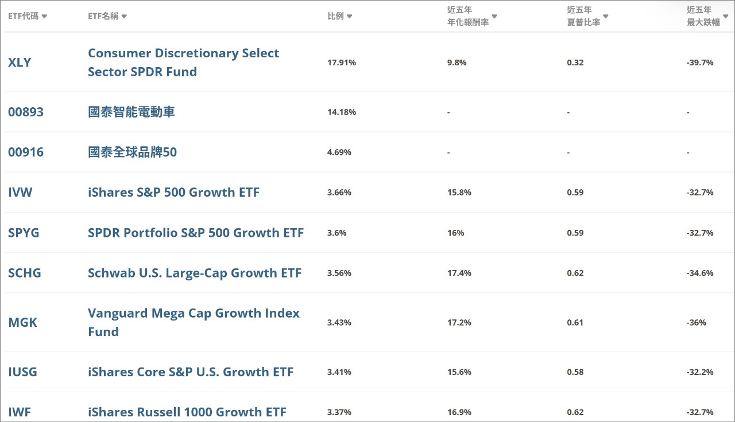Sort by 近五年最大跌幅 arrow
Viewport: 735px width, 422px height.
click(x=726, y=17)
